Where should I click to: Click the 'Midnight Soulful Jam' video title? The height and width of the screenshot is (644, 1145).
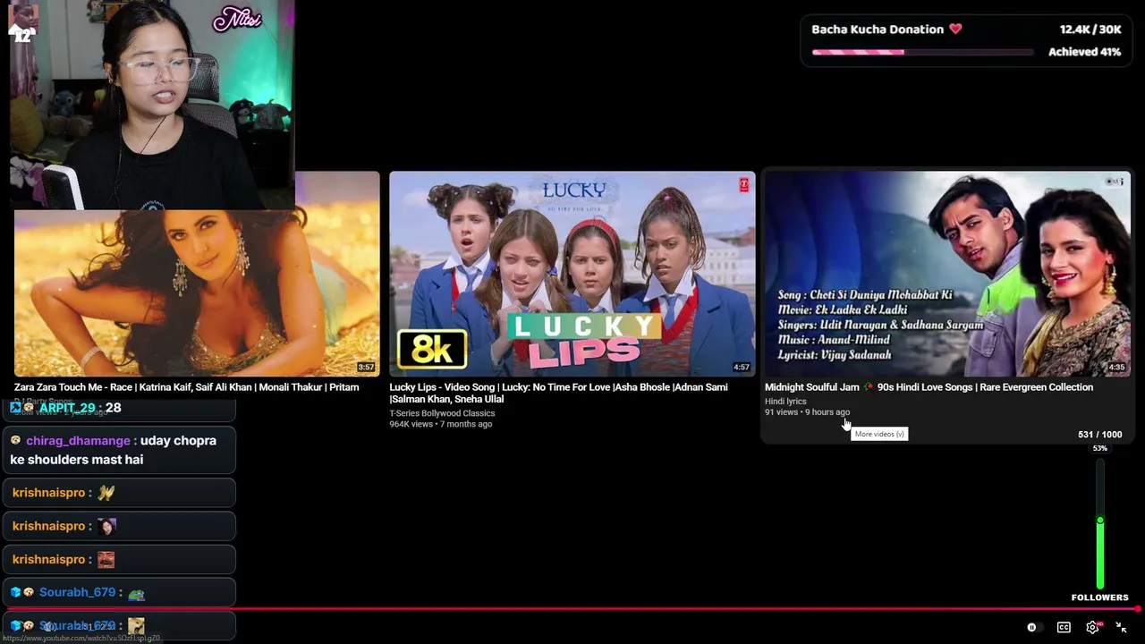point(929,387)
